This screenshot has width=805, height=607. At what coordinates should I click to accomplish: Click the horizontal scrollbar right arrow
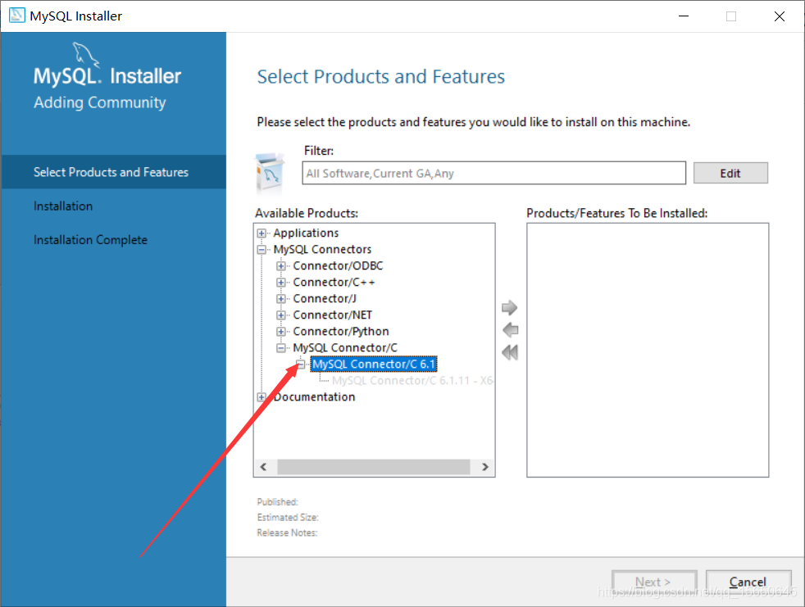pyautogui.click(x=484, y=467)
